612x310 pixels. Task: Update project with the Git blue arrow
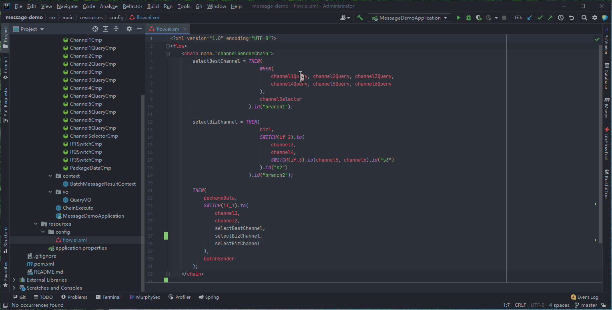530,18
